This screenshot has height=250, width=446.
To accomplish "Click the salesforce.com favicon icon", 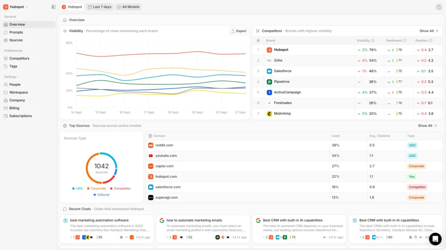I will pyautogui.click(x=151, y=187).
